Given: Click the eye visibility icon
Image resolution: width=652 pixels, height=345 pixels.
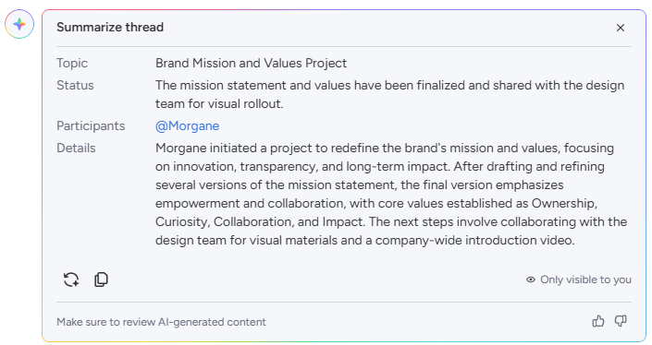Looking at the screenshot, I should [531, 280].
